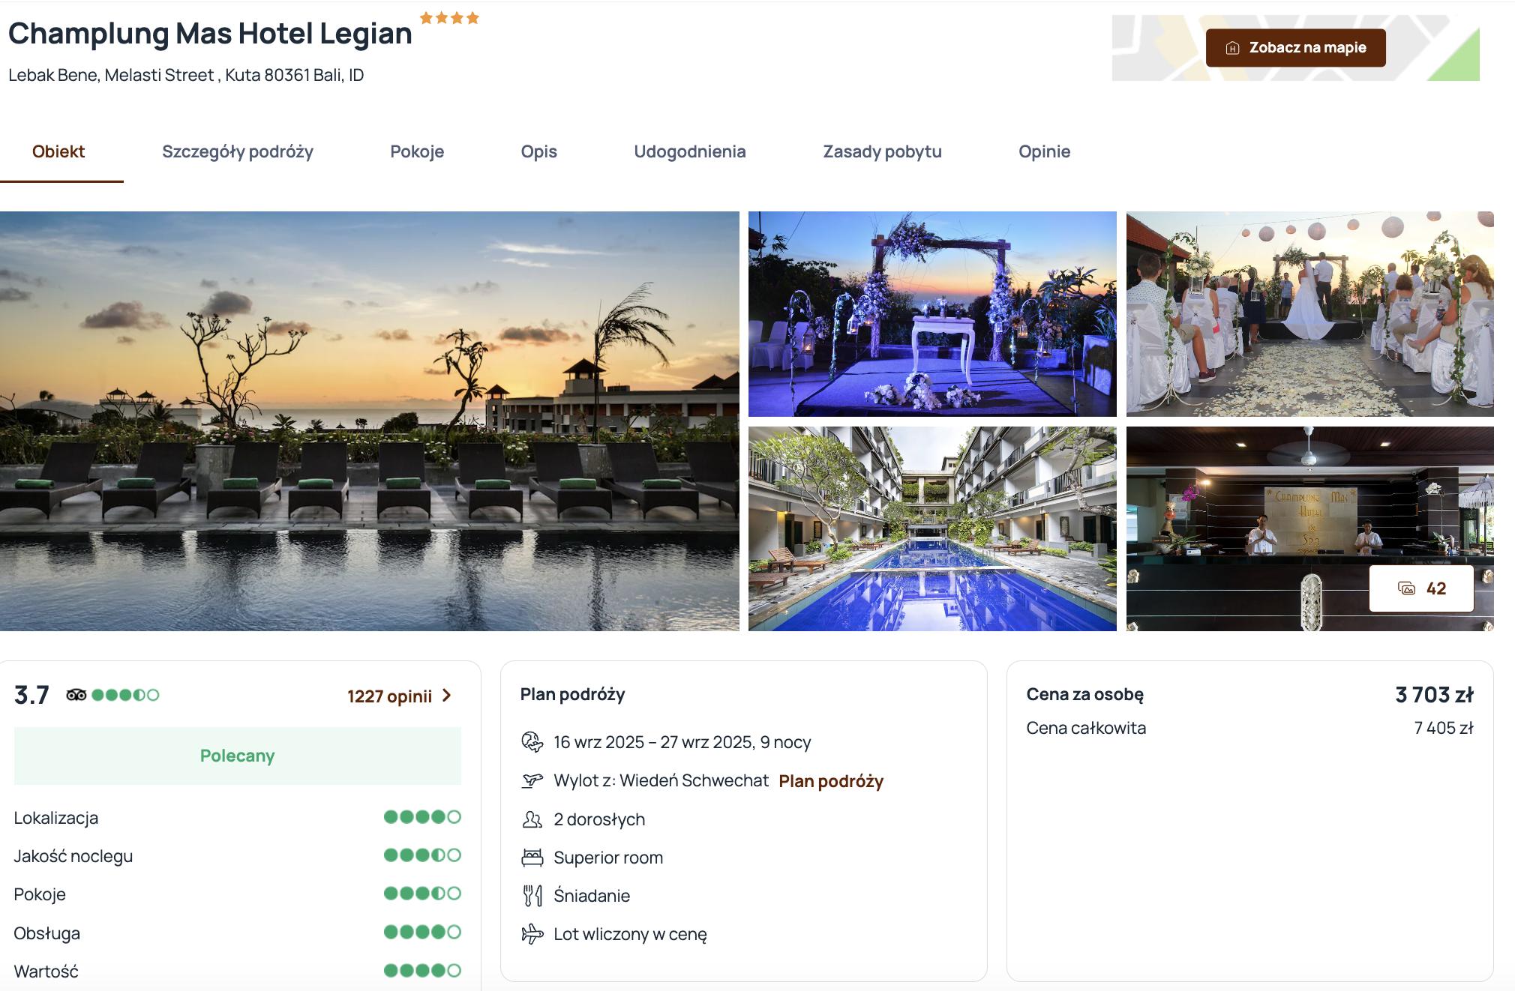Click the hotel name Champlung Mas Hotel Legian
Viewport: 1515px width, 991px height.
click(210, 34)
